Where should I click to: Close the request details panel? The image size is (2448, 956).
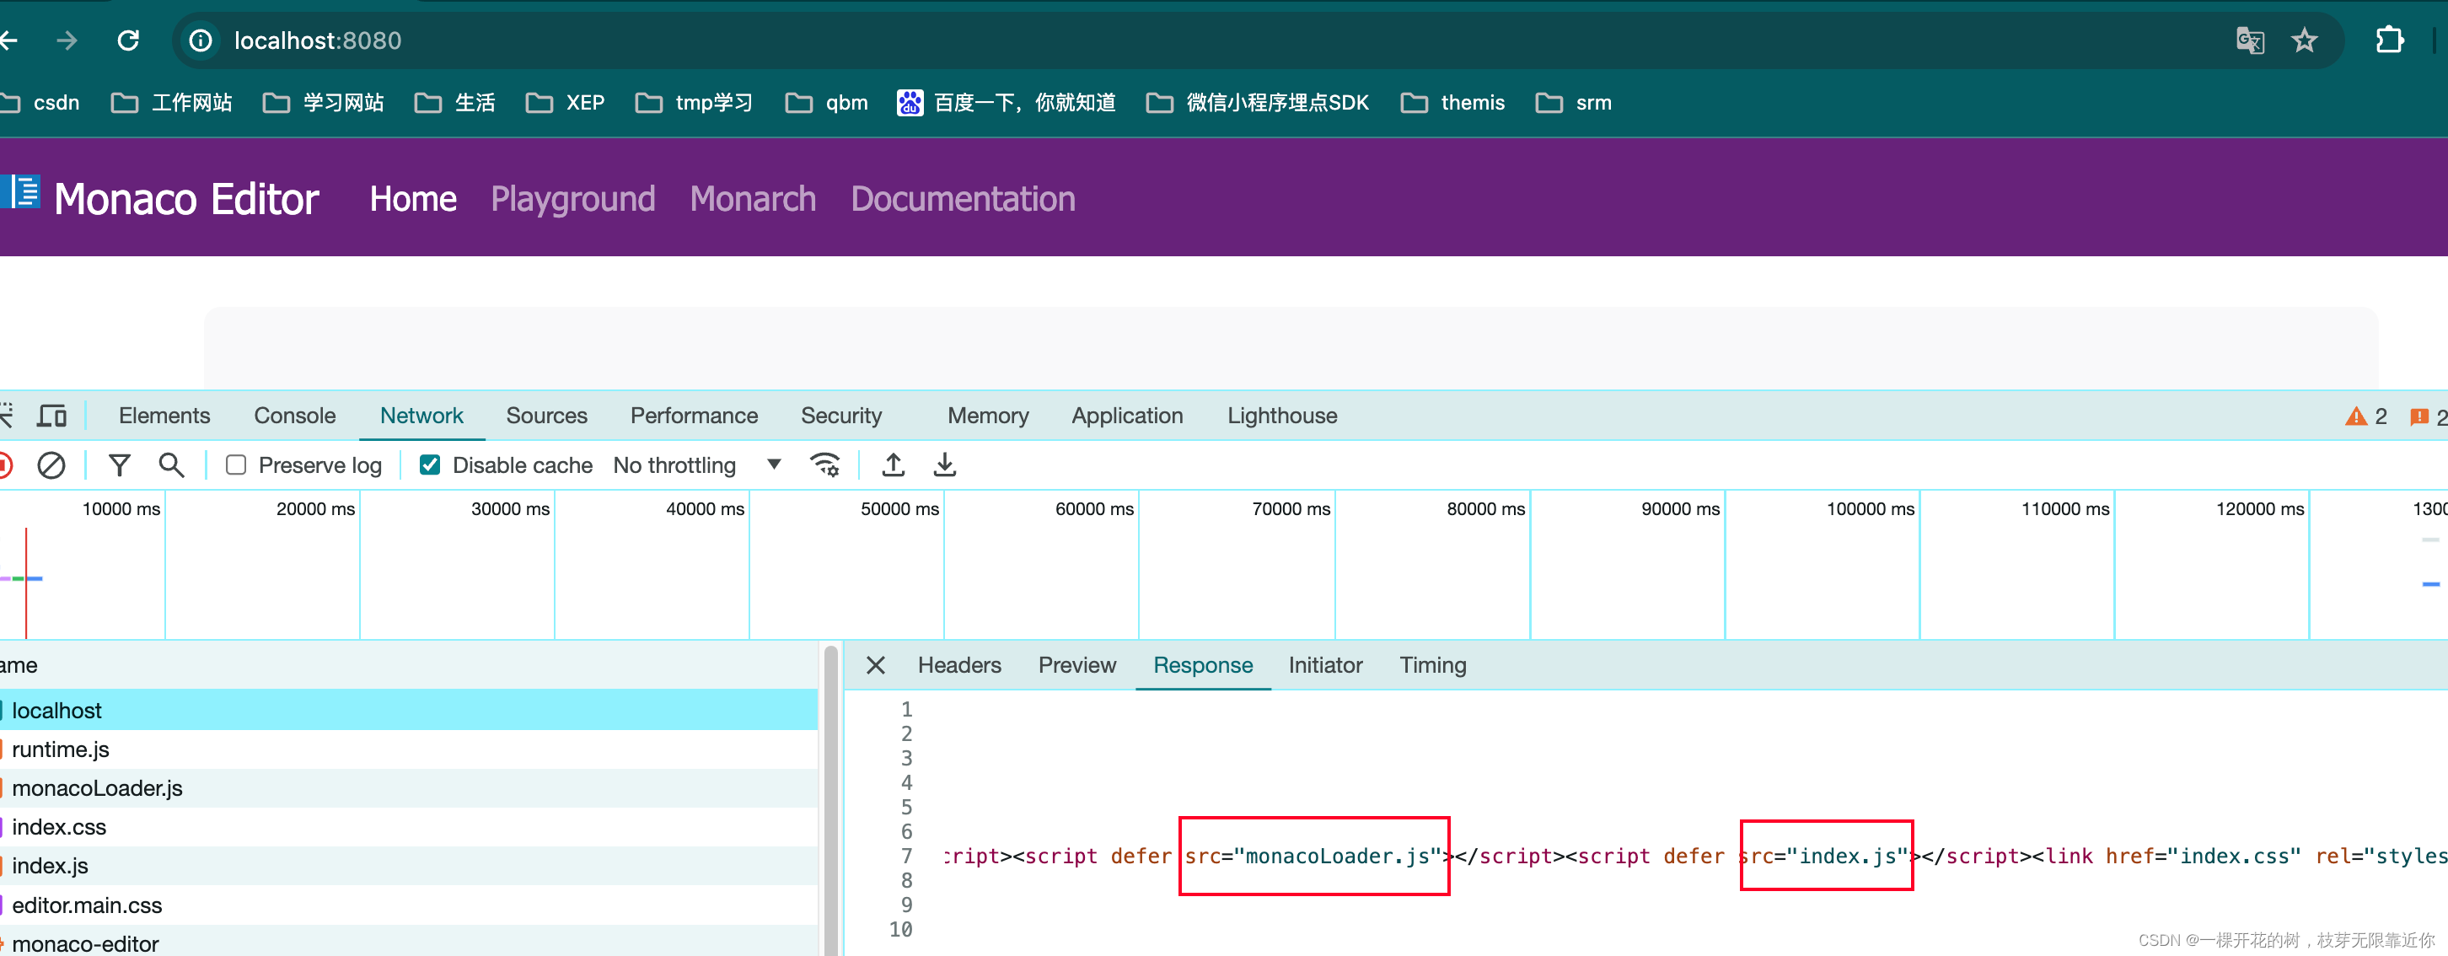coord(875,665)
